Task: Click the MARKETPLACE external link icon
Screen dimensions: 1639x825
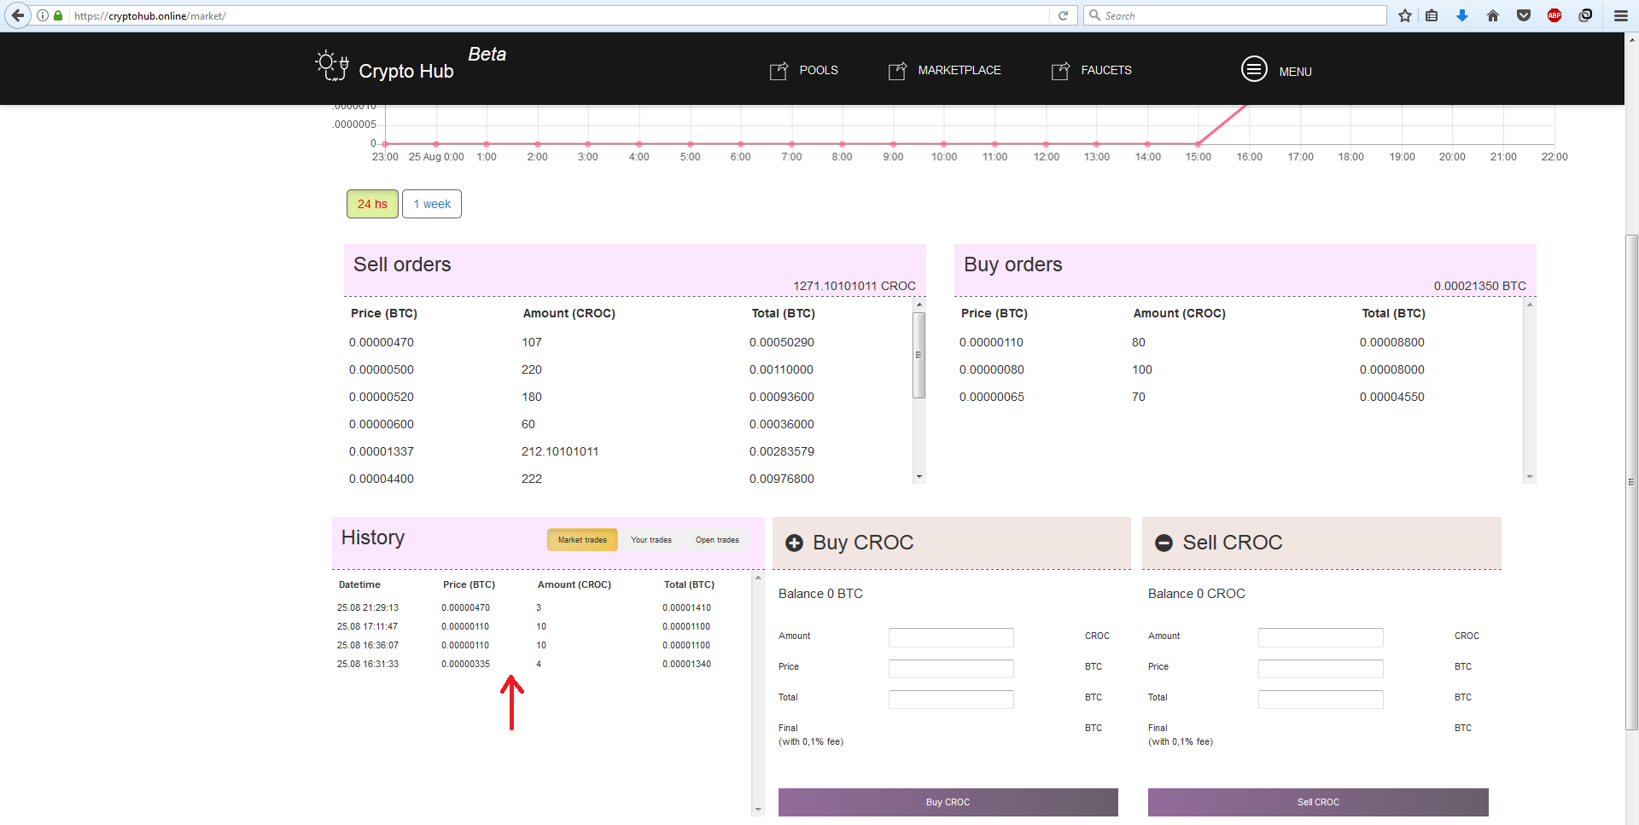Action: [x=897, y=71]
